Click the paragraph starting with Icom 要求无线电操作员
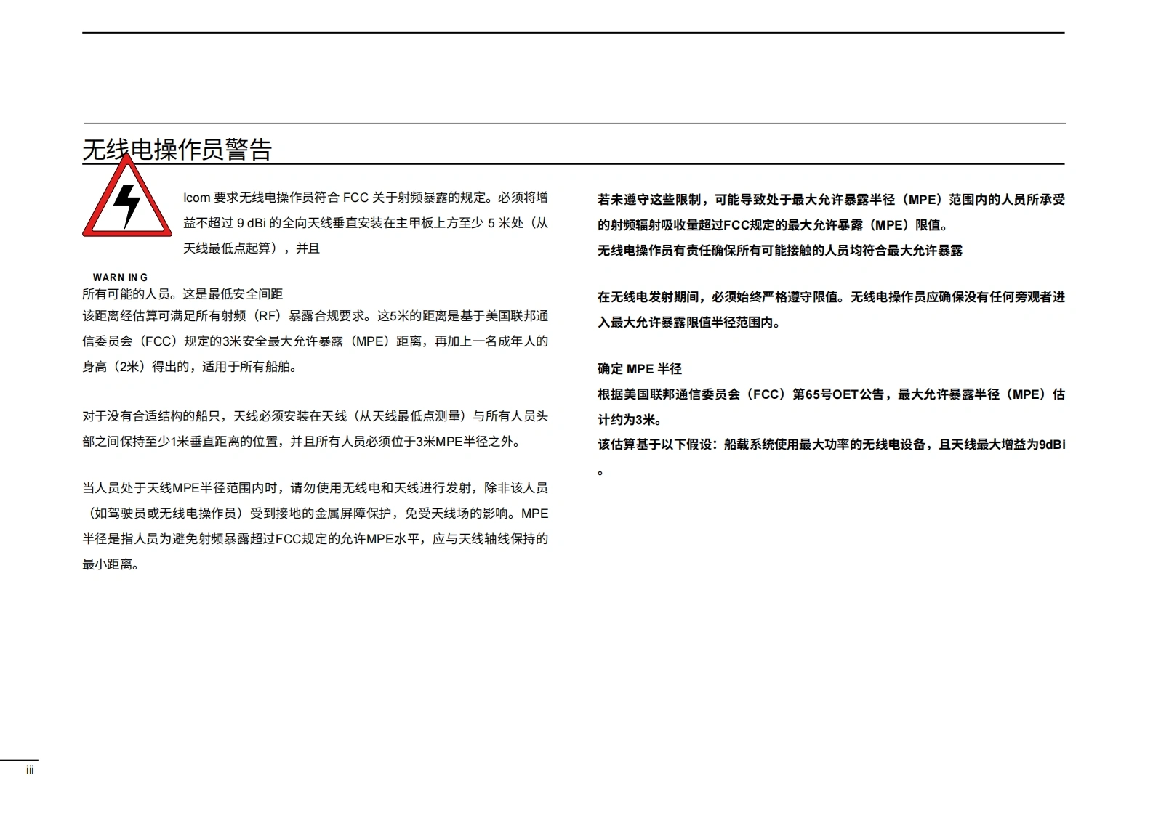The height and width of the screenshot is (815, 1153). [x=365, y=223]
